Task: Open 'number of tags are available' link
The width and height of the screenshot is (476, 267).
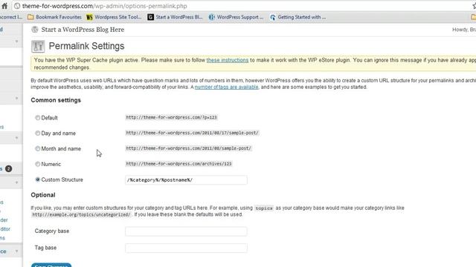Action: [x=226, y=88]
